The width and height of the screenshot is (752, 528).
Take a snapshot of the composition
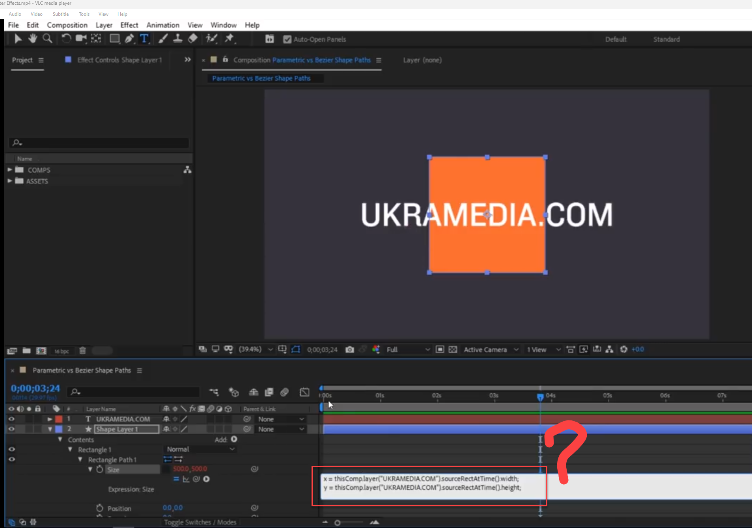pyautogui.click(x=349, y=349)
